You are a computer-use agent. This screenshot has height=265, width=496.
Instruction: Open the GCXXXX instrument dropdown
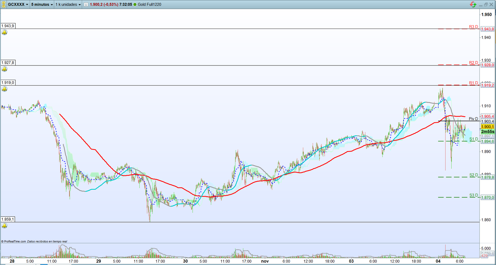pyautogui.click(x=18, y=5)
